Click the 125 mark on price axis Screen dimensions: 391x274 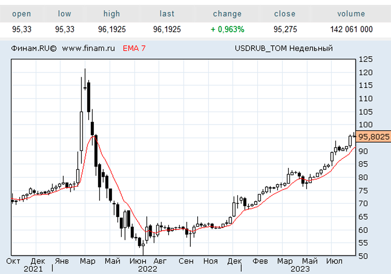pos(365,60)
